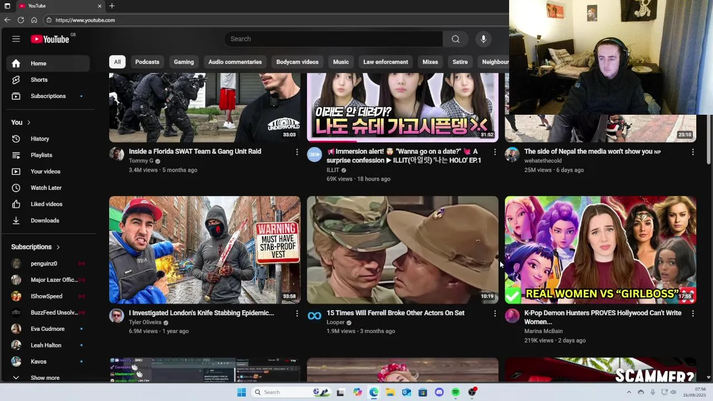Open File Explorer from taskbar
The width and height of the screenshot is (713, 401).
tap(390, 392)
